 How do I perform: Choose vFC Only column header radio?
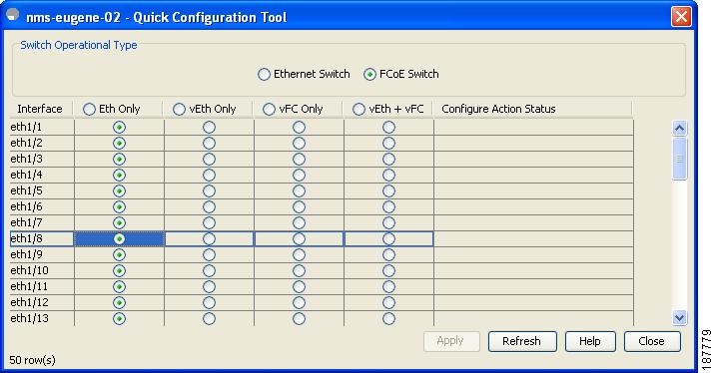point(269,109)
